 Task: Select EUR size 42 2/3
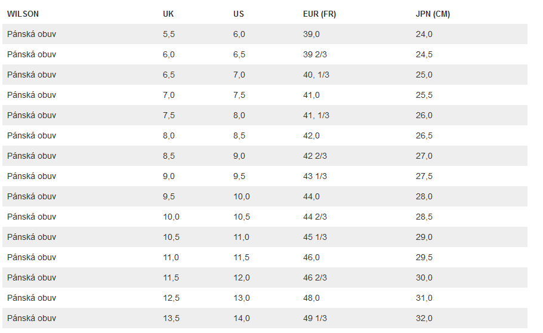click(x=315, y=156)
